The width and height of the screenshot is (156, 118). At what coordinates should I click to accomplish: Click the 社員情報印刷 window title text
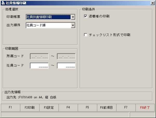tap(16, 3)
